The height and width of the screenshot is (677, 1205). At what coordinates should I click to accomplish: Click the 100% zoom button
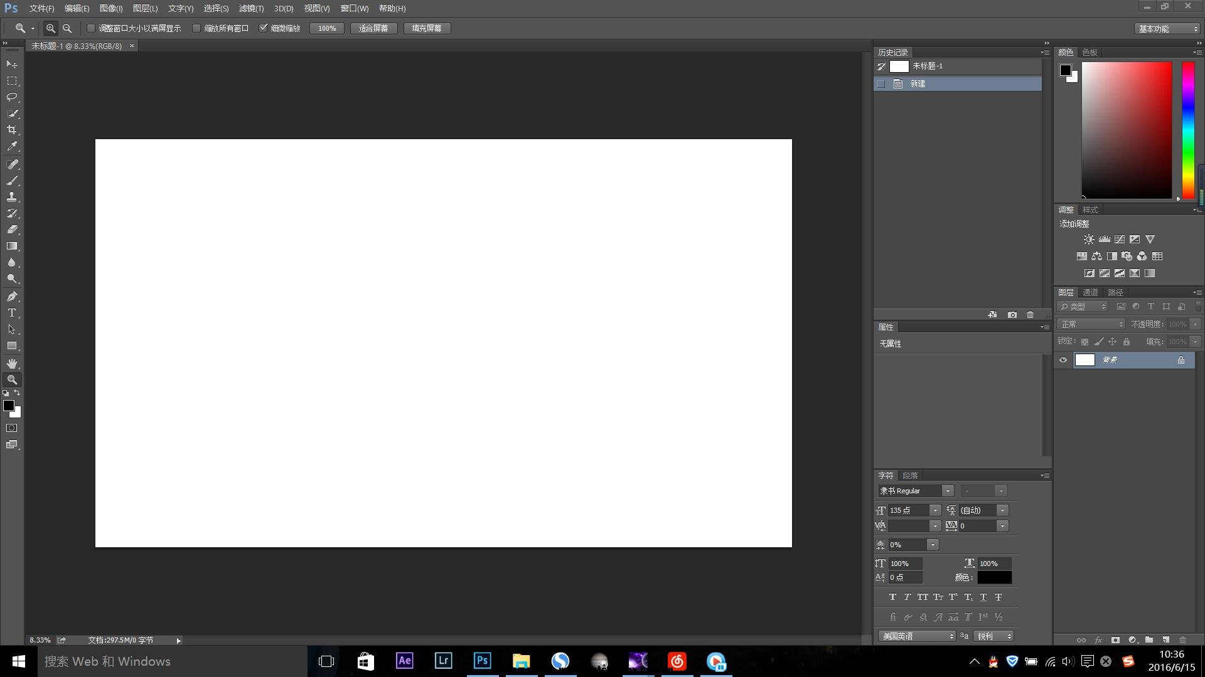coord(327,28)
